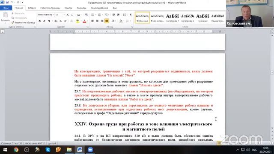Switch to the Разметка страницы tab

[x=50, y=8]
